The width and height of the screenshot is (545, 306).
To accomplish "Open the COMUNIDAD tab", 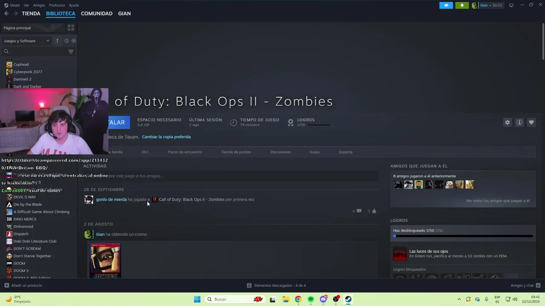I will (x=97, y=14).
